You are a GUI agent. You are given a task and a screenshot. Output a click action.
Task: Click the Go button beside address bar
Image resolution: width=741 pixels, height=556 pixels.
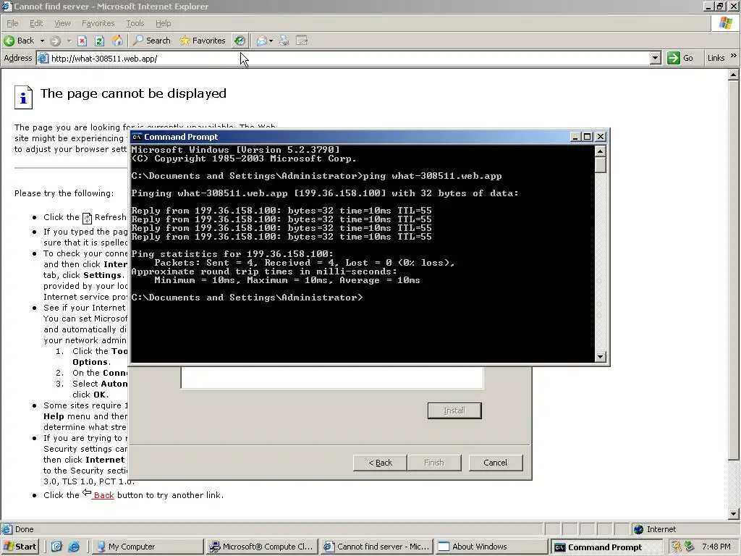680,58
